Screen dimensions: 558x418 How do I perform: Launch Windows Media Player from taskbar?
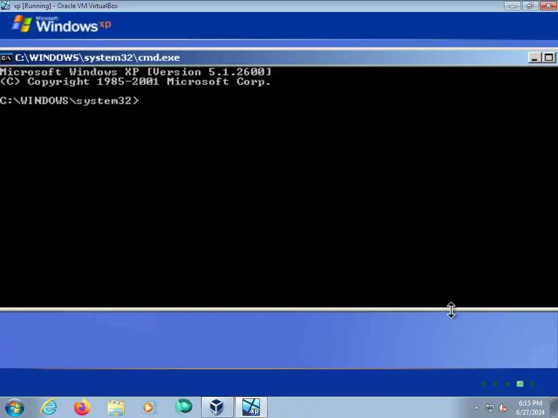[x=149, y=407]
